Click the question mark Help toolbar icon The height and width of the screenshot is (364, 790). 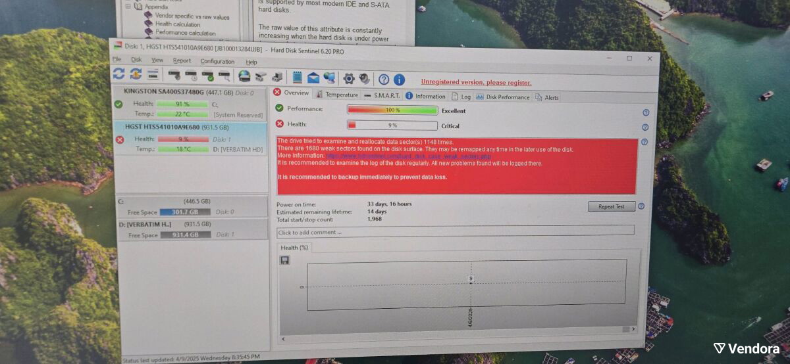[384, 80]
